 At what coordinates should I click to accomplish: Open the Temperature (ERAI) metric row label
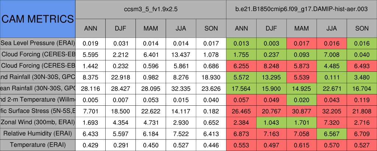point(38,145)
